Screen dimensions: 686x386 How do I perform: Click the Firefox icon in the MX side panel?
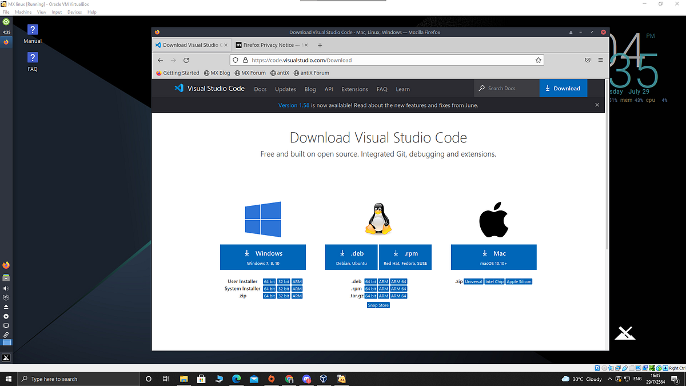5,265
